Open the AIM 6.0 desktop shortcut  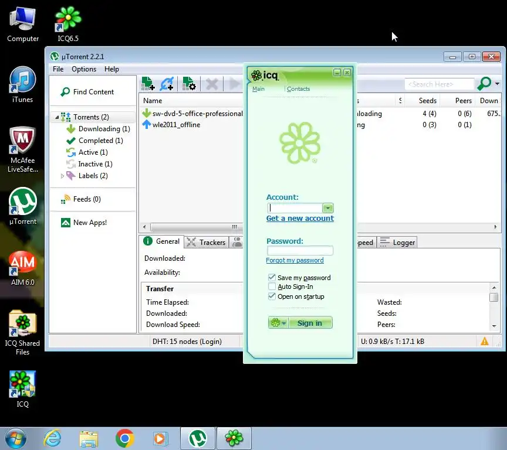coord(23,268)
